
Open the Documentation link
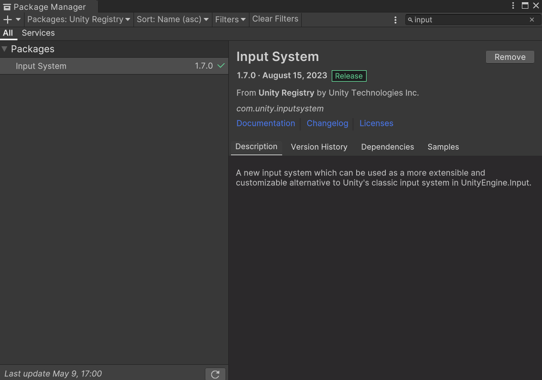265,124
